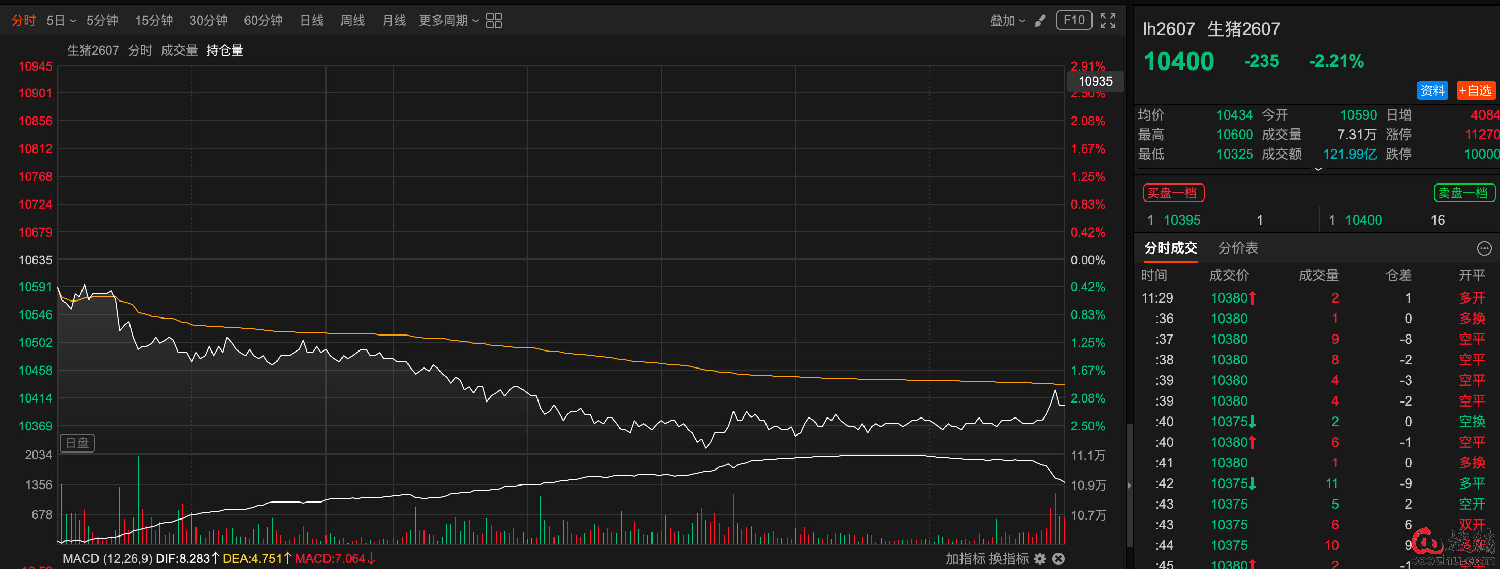
Task: Click the blue 资料 button
Action: 1432,91
